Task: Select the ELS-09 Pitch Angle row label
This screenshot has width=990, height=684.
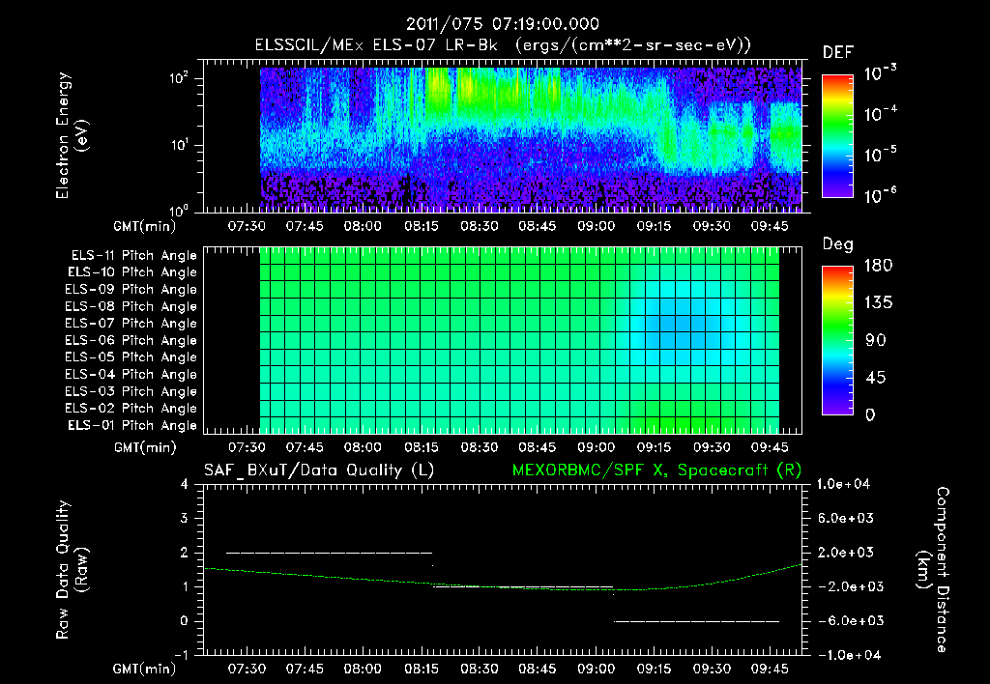Action: tap(131, 290)
